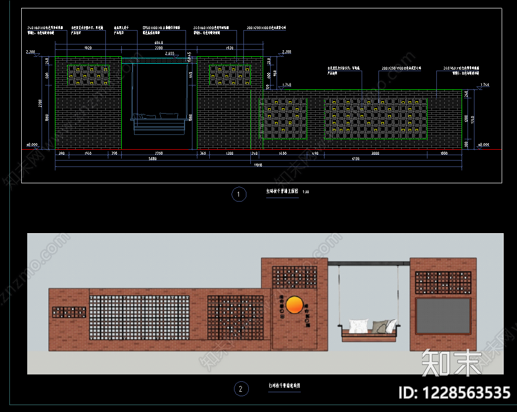The height and width of the screenshot is (412, 517).
Task: Click the 200x200x100 block annotation above right wall
Action: (401, 68)
